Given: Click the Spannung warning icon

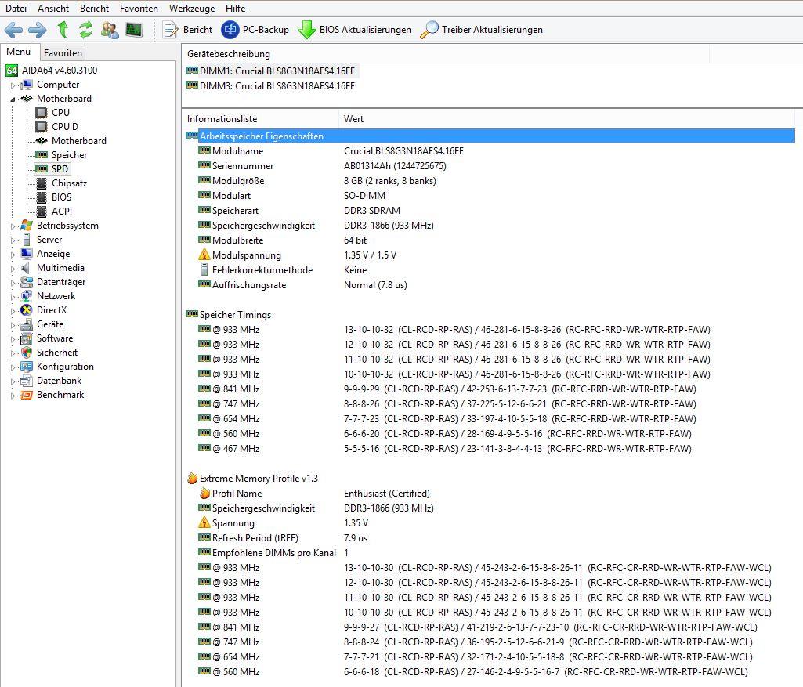Looking at the screenshot, I should click(204, 522).
